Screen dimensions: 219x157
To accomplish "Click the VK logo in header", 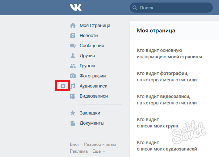I will click(x=76, y=7).
